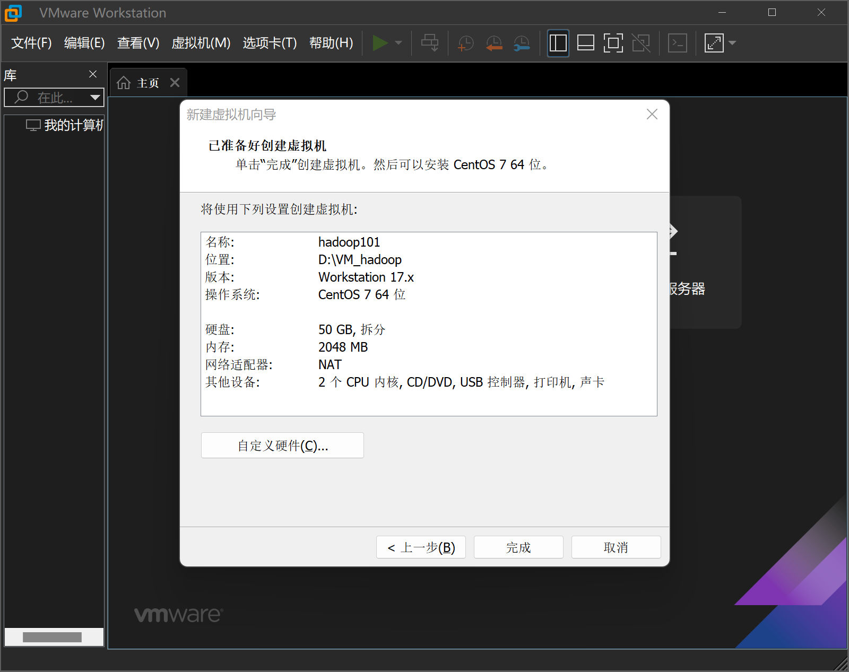Open the console view terminal icon
This screenshot has height=672, width=849.
tap(678, 43)
